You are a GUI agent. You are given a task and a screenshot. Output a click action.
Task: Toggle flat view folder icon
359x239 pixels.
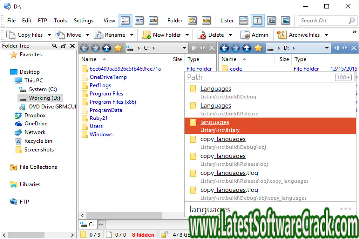pyautogui.click(x=192, y=20)
